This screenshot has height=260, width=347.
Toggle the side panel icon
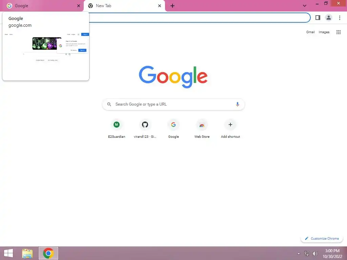(318, 18)
